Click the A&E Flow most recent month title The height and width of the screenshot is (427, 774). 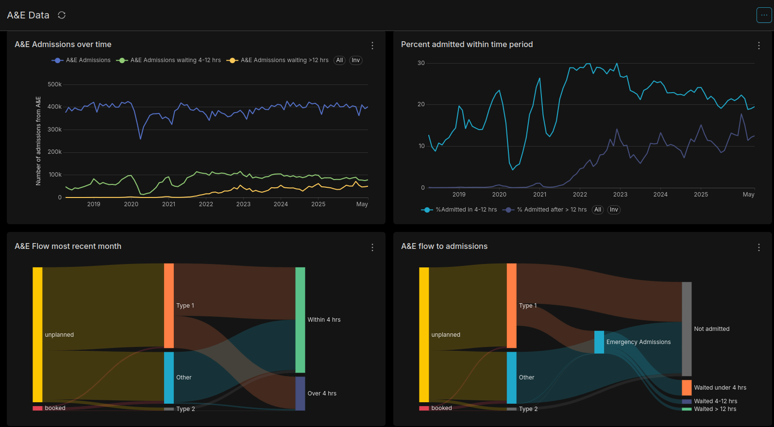click(68, 246)
